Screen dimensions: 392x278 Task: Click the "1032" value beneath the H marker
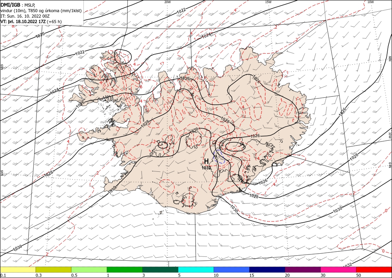pyautogui.click(x=207, y=168)
